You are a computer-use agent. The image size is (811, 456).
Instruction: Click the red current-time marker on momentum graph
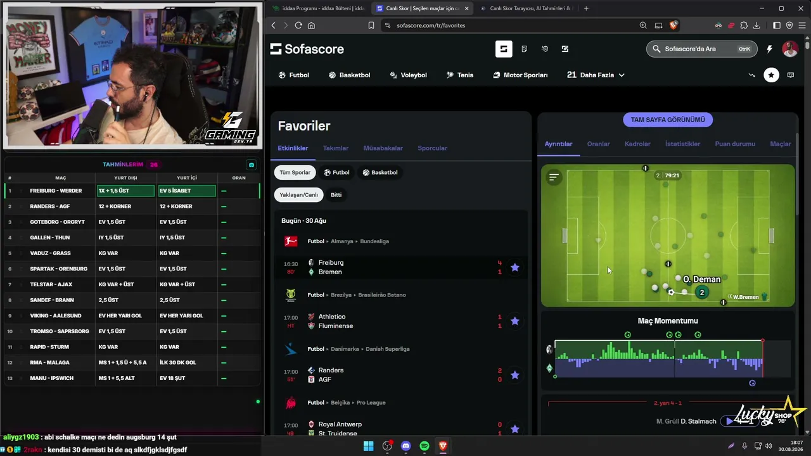[x=762, y=341]
